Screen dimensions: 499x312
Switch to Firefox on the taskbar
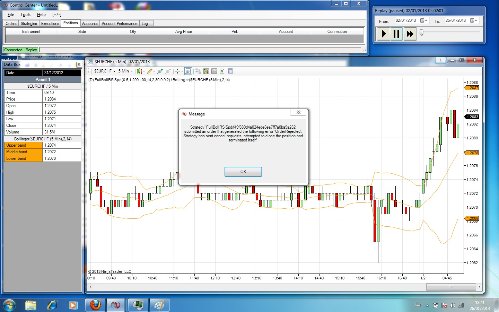point(95,305)
